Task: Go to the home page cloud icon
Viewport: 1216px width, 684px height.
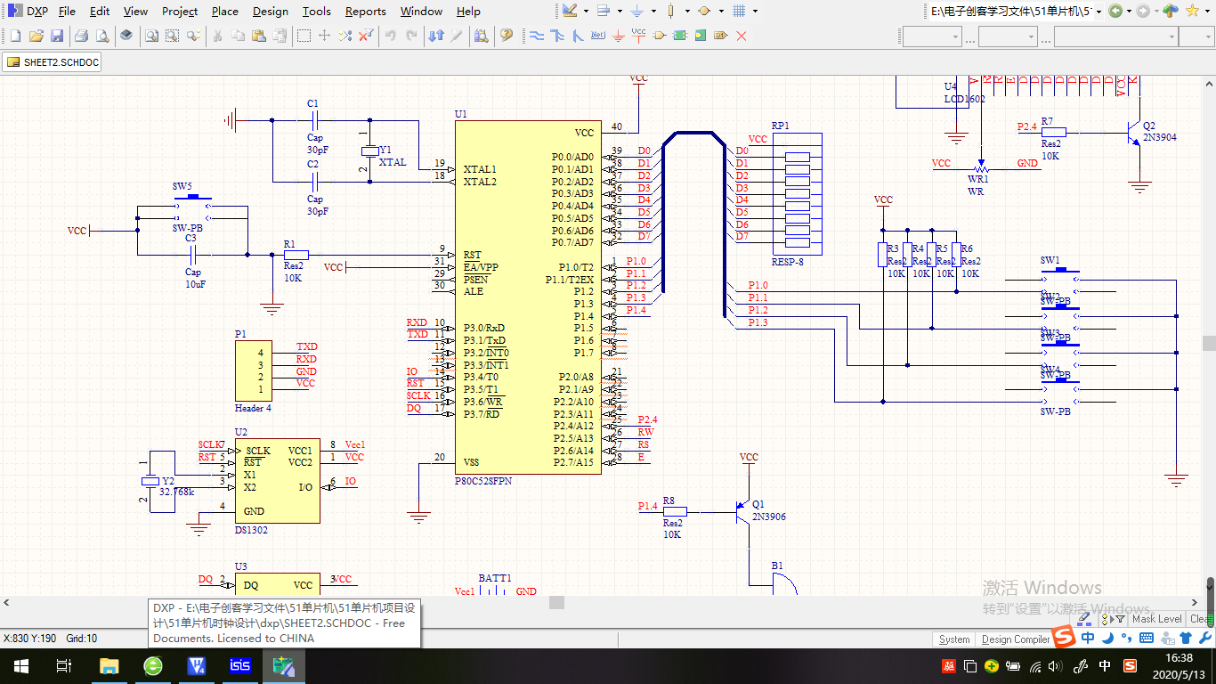Action: [x=1171, y=12]
